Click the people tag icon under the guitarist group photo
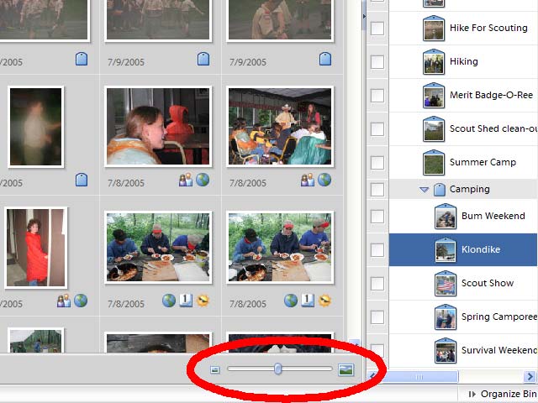The image size is (538, 403). click(308, 181)
